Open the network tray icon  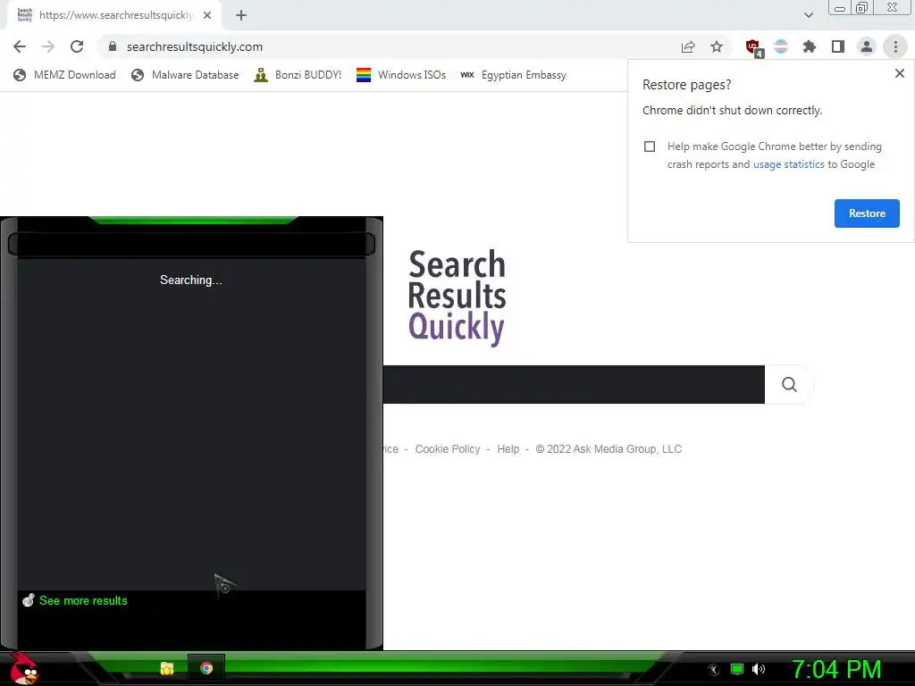pos(737,670)
